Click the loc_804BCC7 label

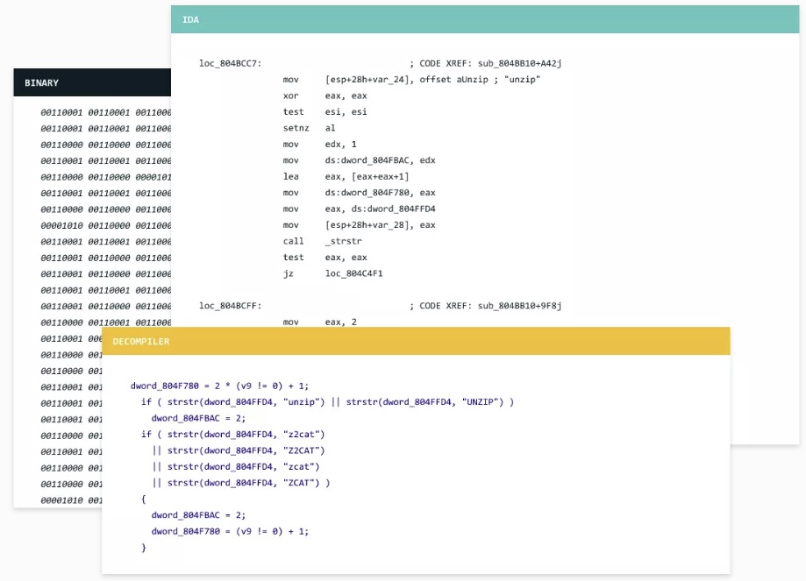(230, 64)
